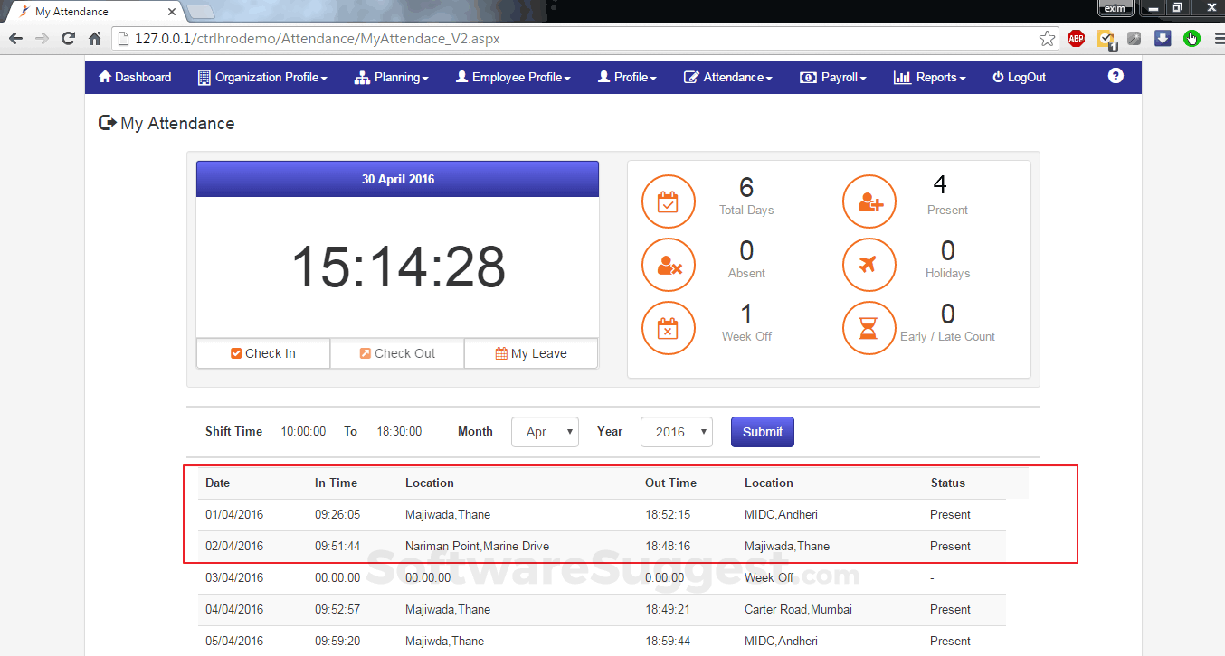Open the Year dropdown showing 2016

(676, 432)
